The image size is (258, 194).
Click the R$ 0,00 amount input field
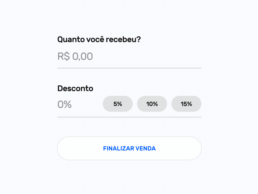pyautogui.click(x=129, y=56)
